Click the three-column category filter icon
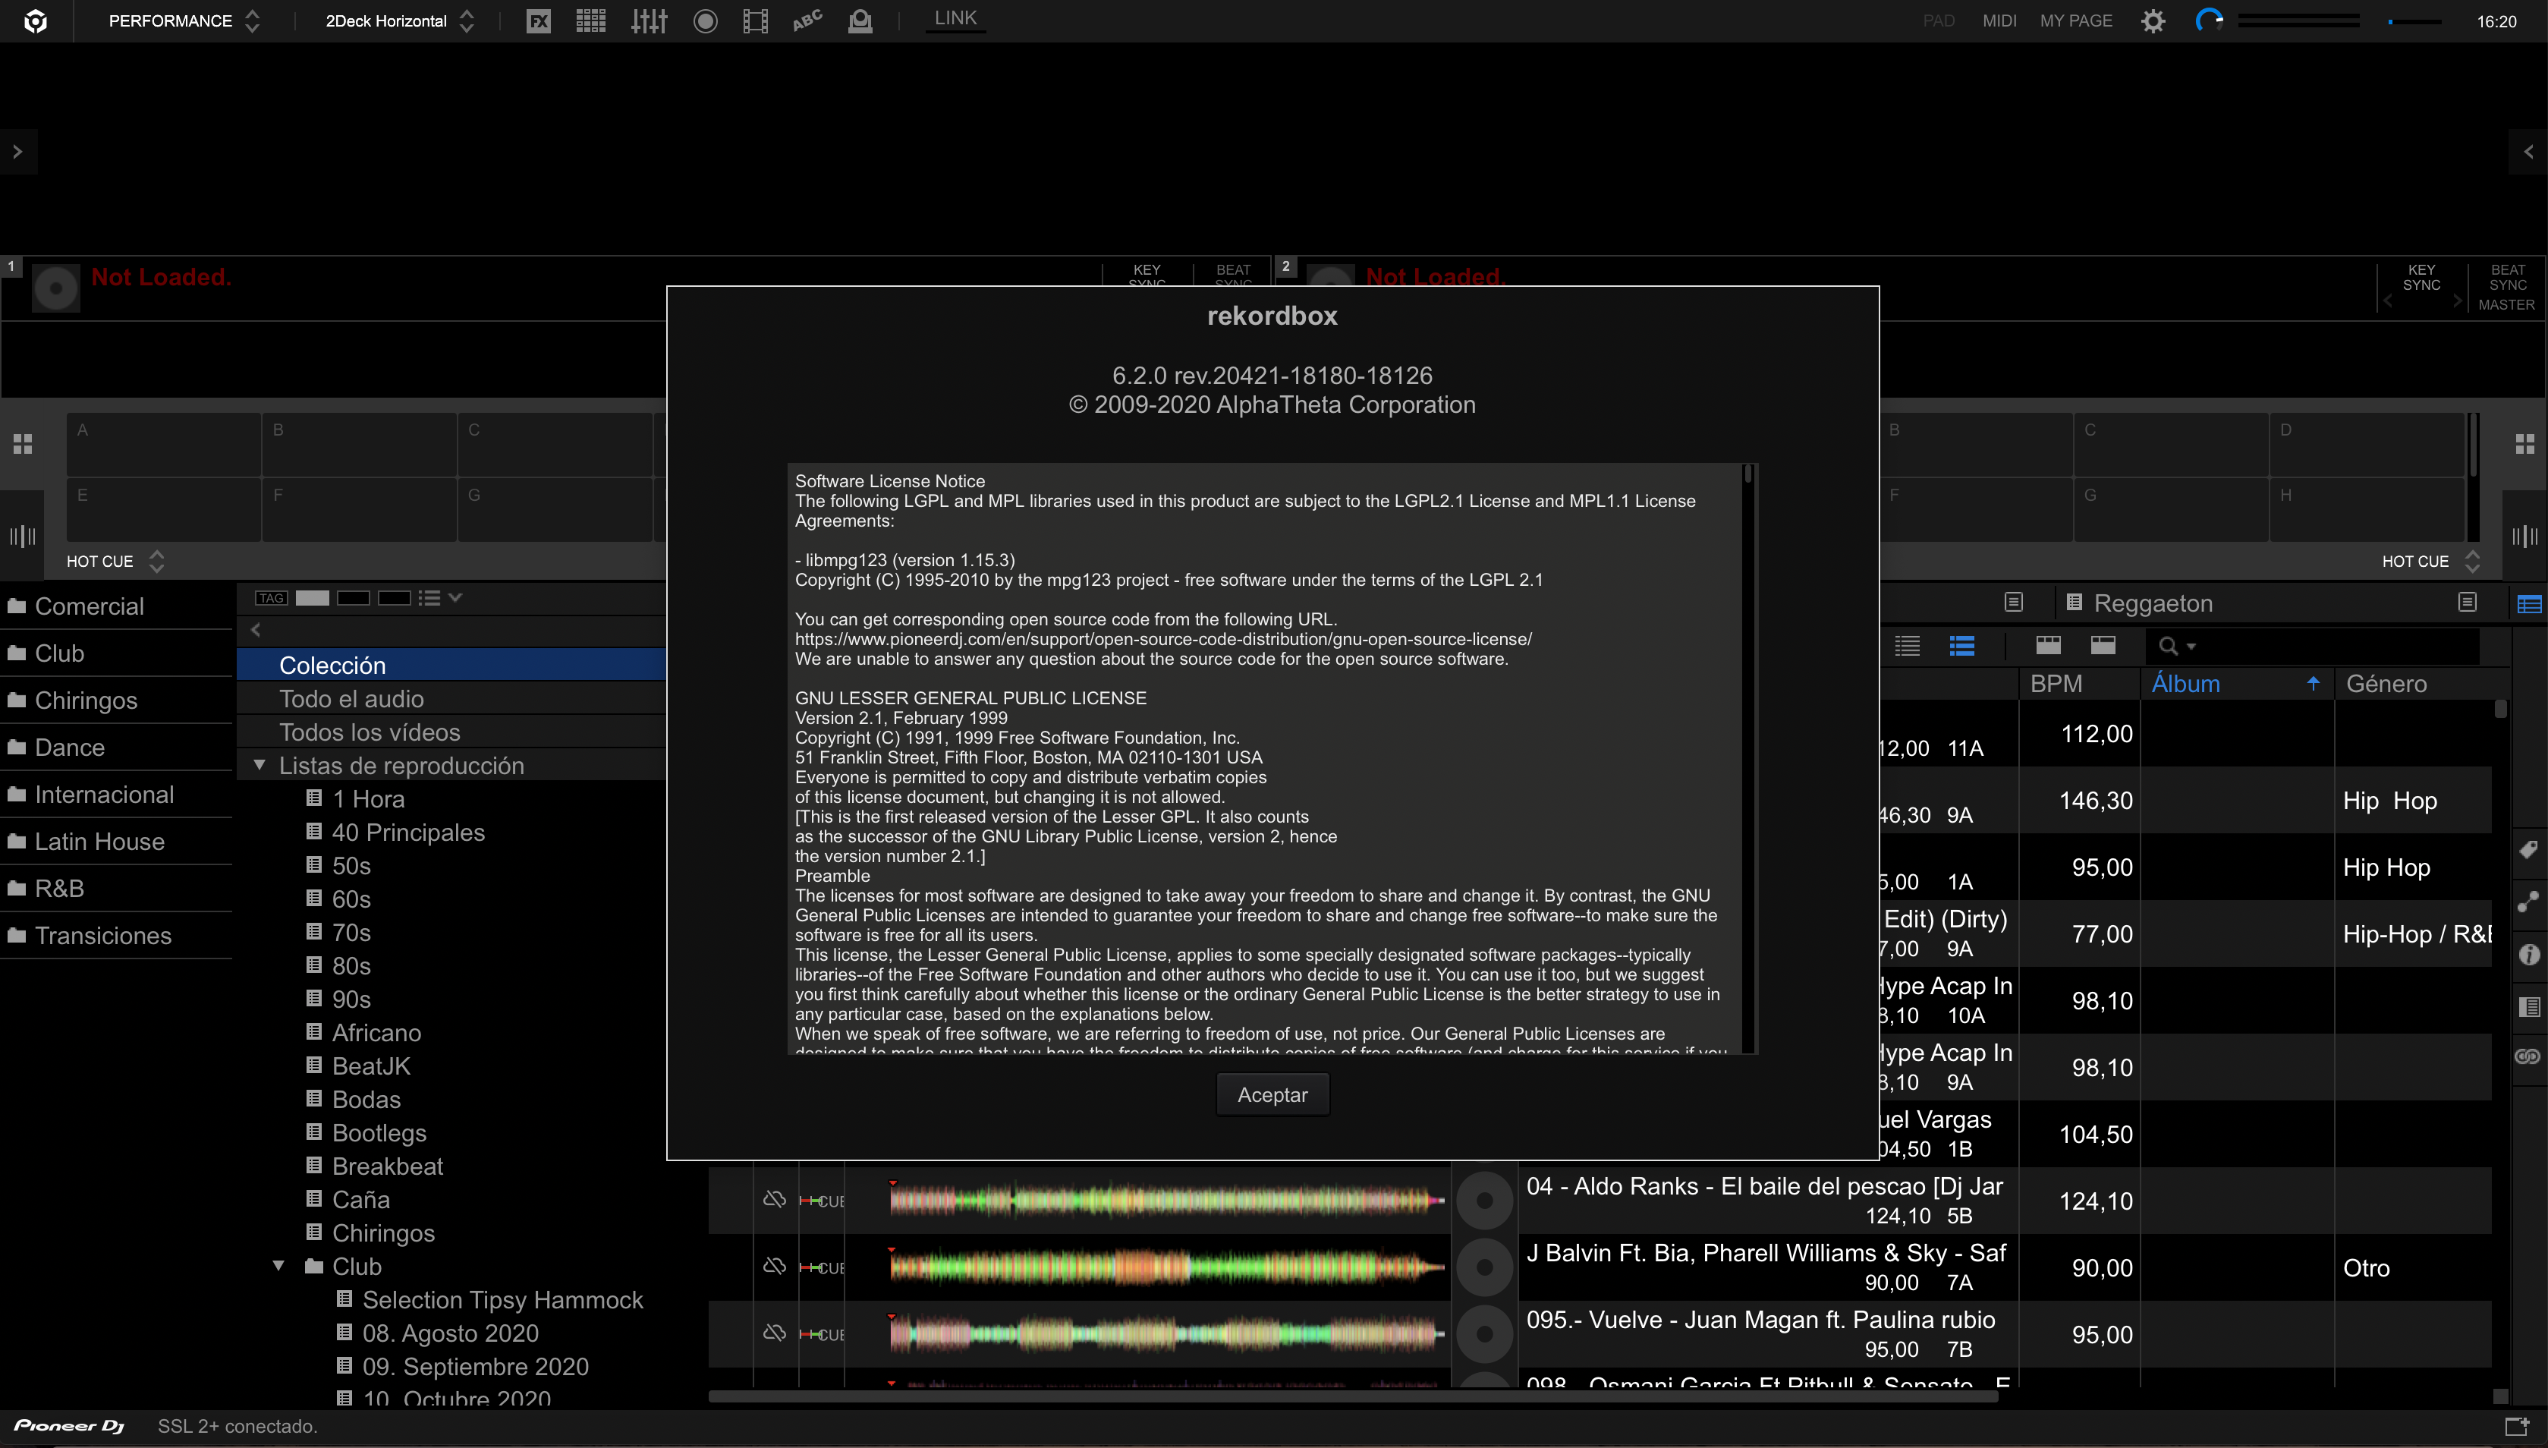This screenshot has height=1448, width=2548. point(2048,645)
